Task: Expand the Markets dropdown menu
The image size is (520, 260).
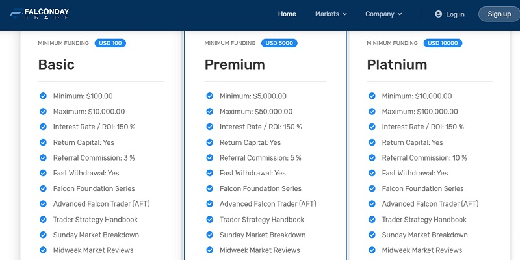Action: (x=331, y=14)
